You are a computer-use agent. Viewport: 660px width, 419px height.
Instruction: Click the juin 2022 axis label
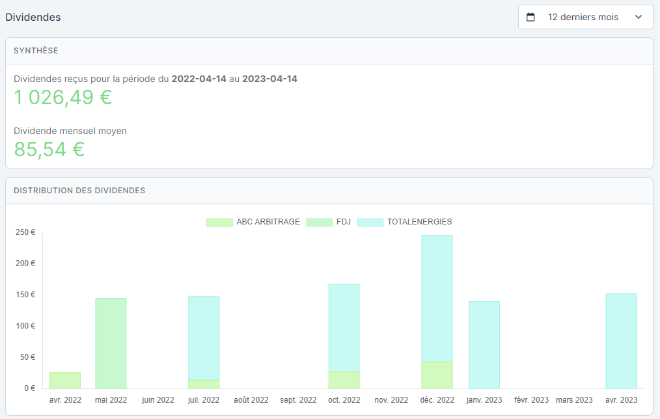coord(158,400)
